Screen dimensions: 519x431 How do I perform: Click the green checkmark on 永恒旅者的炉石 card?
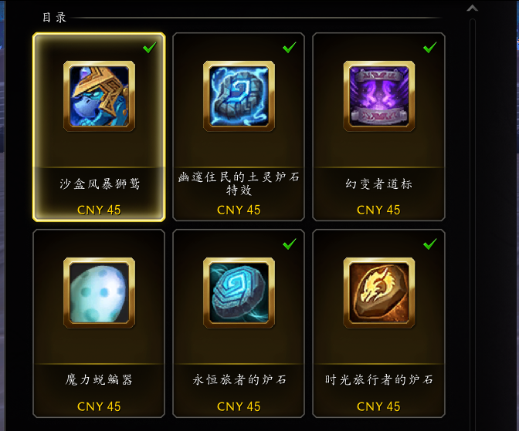click(x=290, y=244)
